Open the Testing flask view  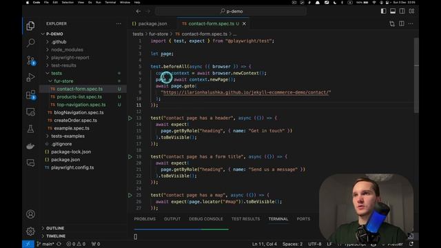(30, 129)
